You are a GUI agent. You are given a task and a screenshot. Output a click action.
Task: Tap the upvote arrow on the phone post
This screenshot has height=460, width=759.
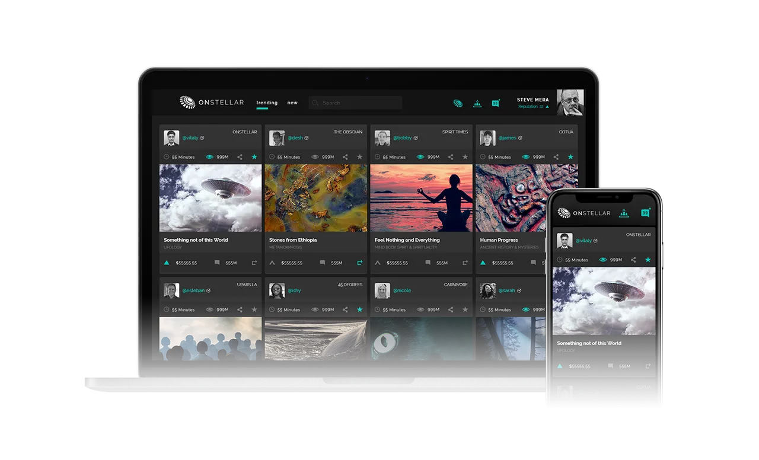(x=560, y=366)
